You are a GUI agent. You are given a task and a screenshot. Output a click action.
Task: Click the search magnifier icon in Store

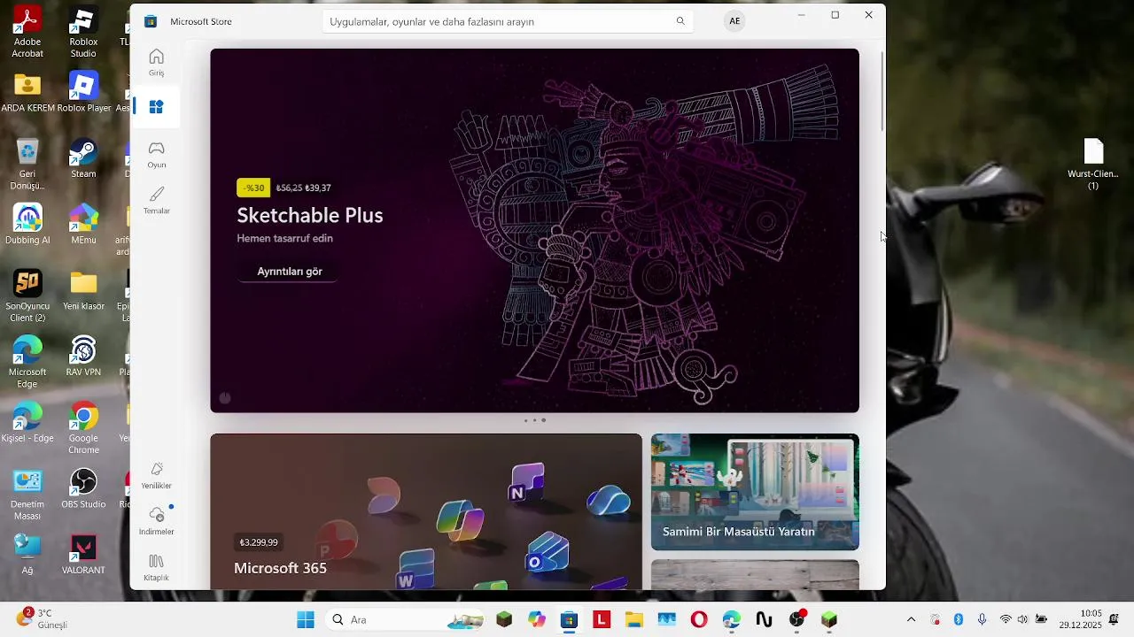[680, 21]
